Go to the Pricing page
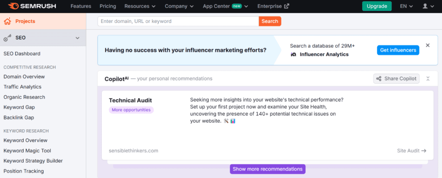The image size is (442, 178). tap(107, 6)
